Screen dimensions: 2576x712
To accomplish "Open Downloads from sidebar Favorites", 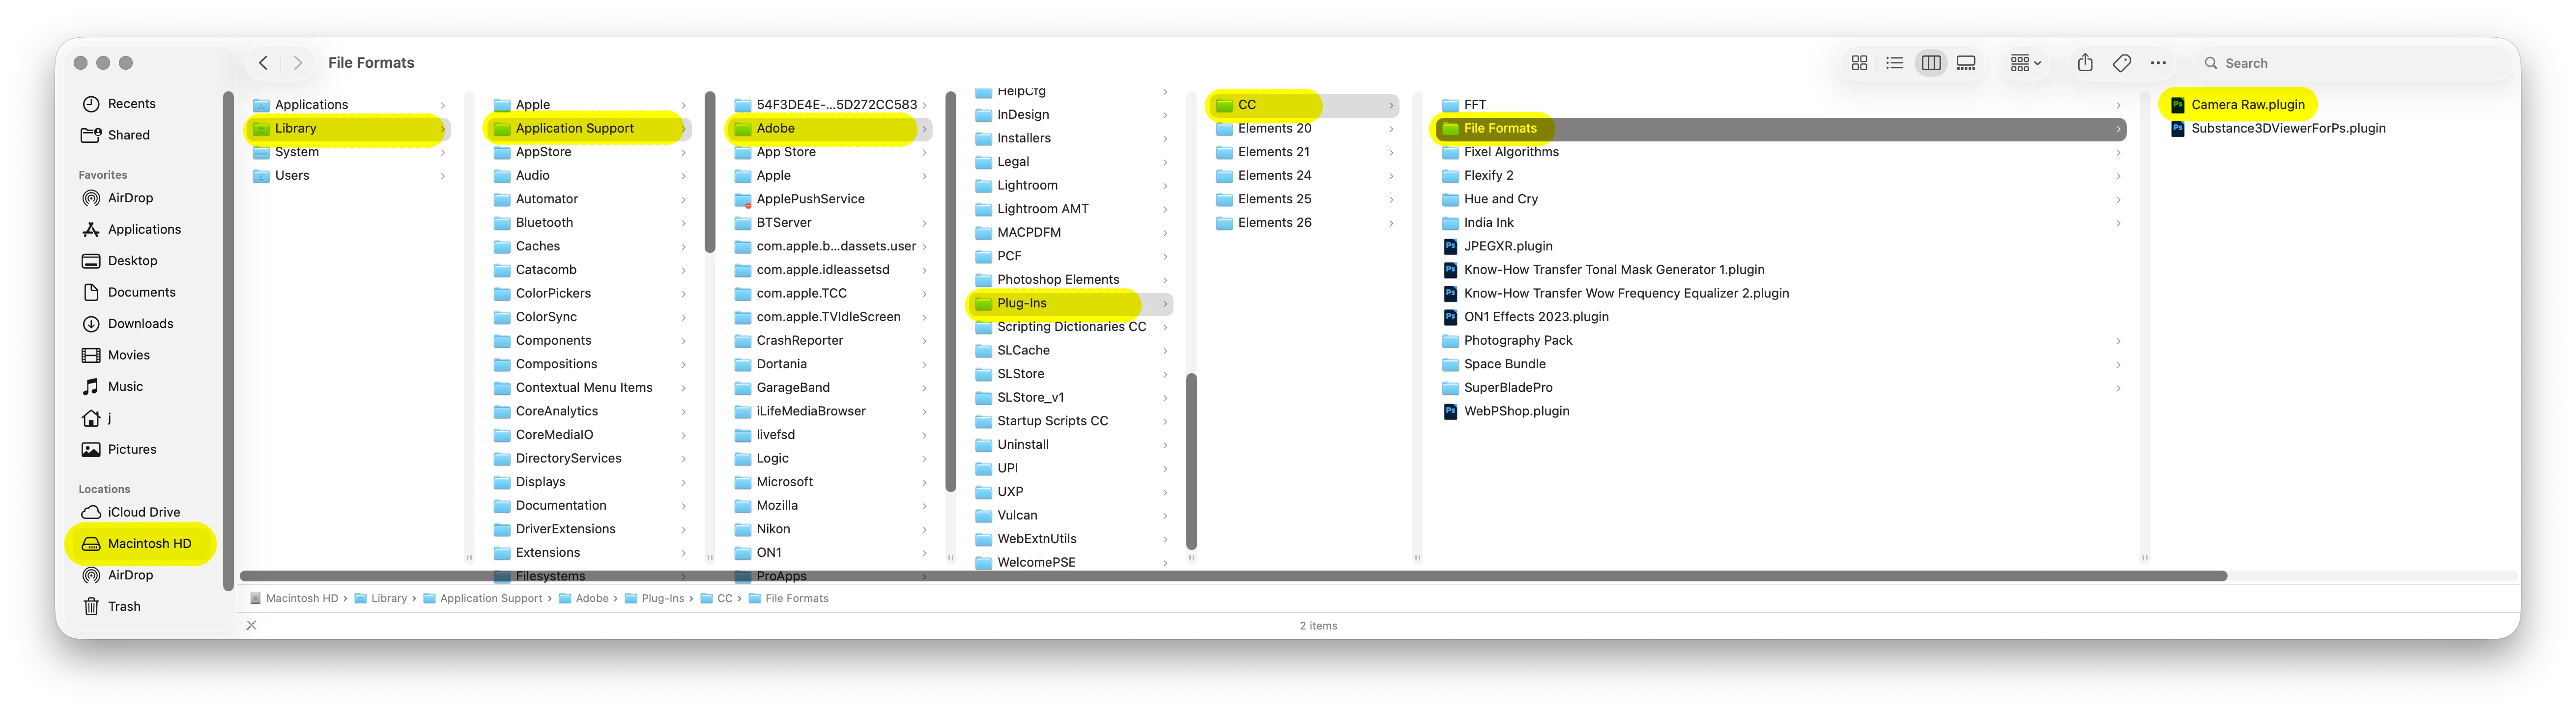I will point(140,324).
